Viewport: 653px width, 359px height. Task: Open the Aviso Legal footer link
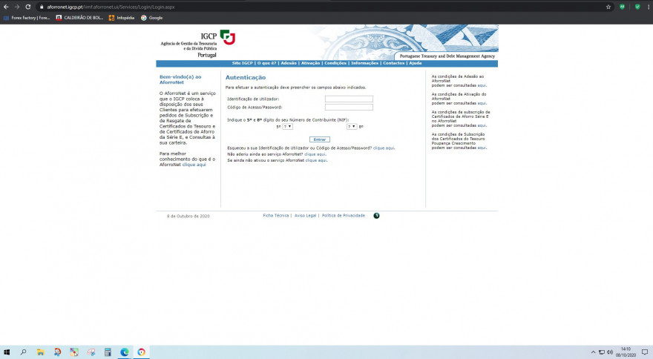[x=305, y=216]
